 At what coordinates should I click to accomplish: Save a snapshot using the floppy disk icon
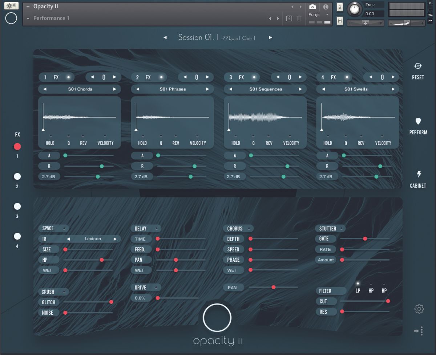[x=289, y=18]
